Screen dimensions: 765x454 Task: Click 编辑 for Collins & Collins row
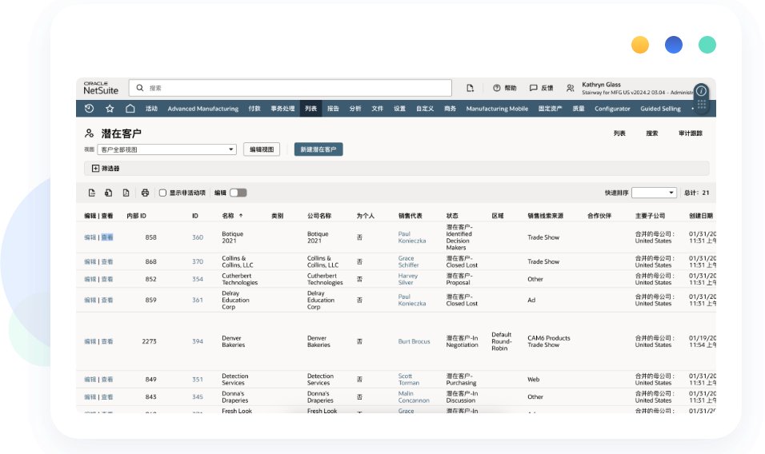pyautogui.click(x=90, y=262)
